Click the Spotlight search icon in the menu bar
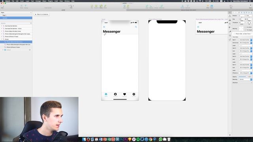 [228, 1]
